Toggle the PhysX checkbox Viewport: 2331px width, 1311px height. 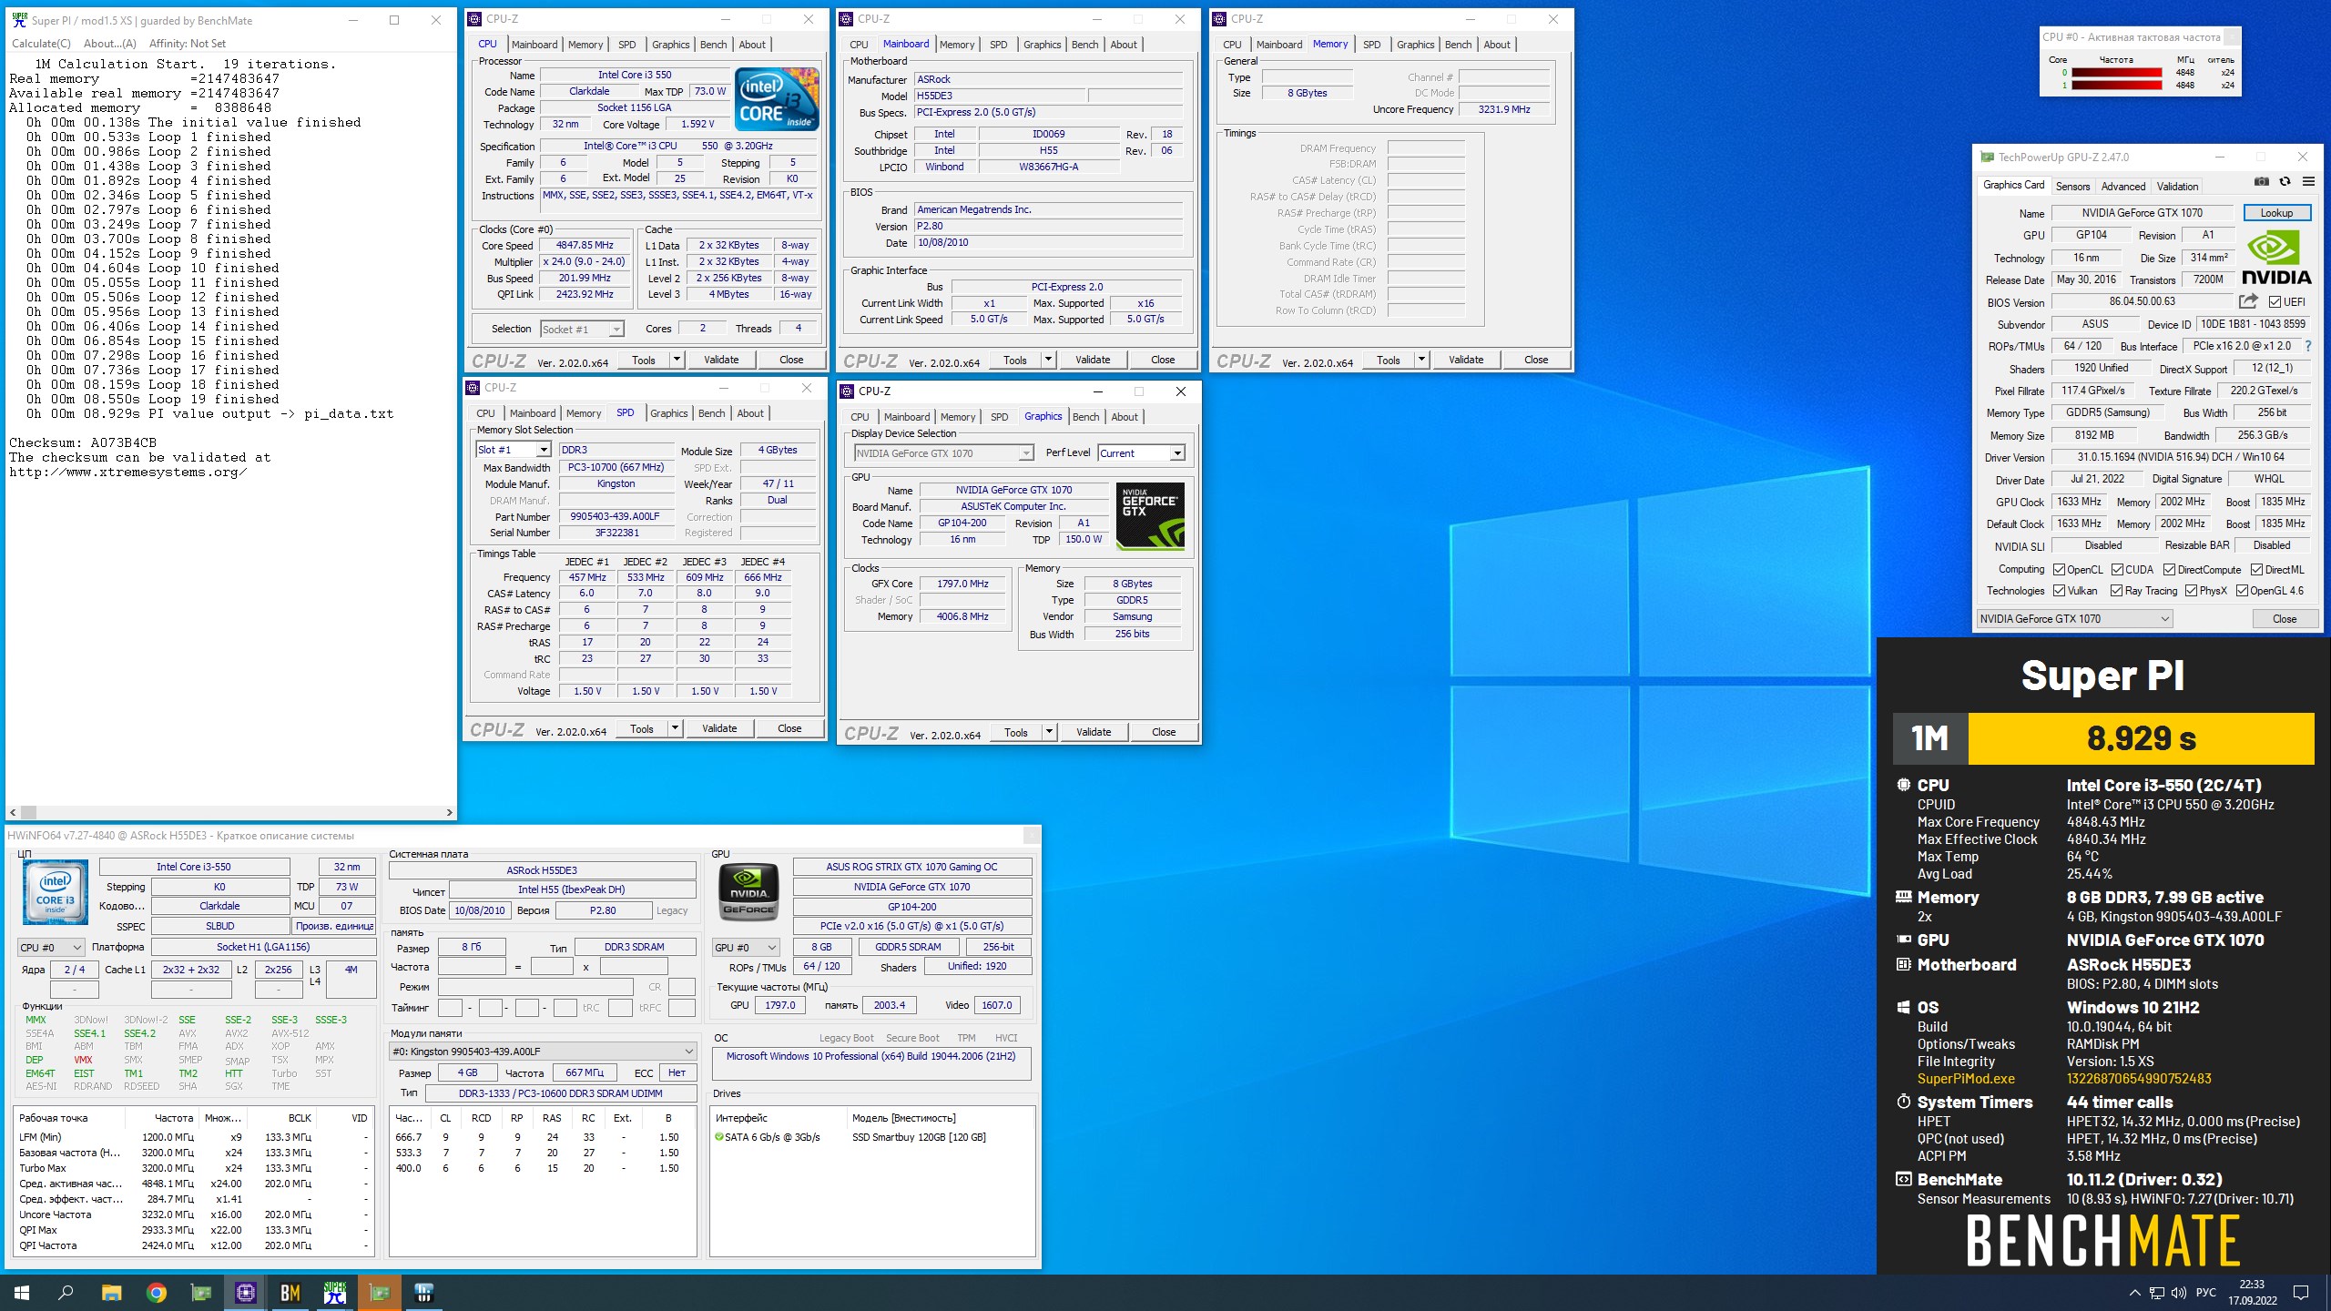click(2191, 591)
